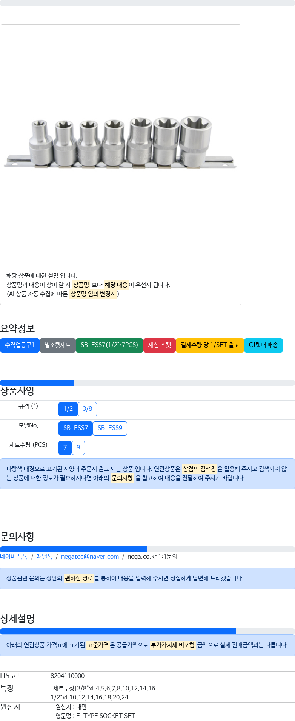Click the negatec@naver.com email link
This screenshot has width=295, height=721.
[90, 557]
